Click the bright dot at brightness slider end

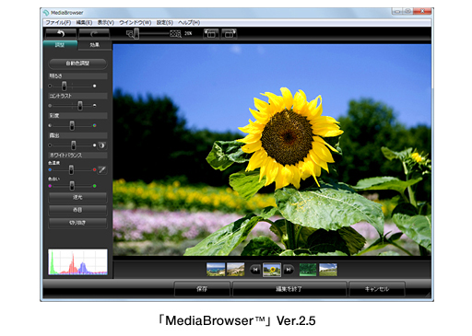point(95,86)
